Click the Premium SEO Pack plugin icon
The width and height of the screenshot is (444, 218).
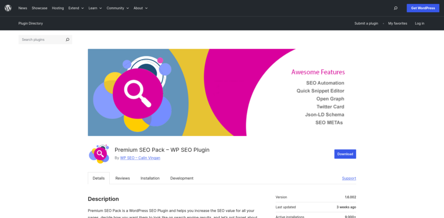coord(99,154)
